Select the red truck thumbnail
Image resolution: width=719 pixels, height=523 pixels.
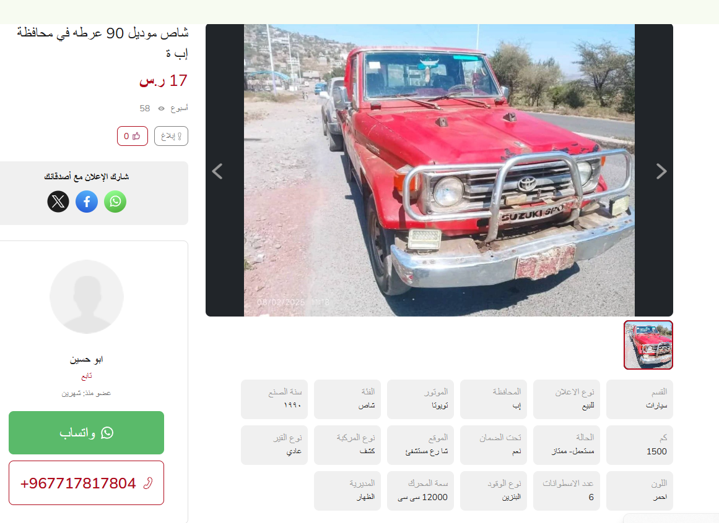[x=648, y=345]
